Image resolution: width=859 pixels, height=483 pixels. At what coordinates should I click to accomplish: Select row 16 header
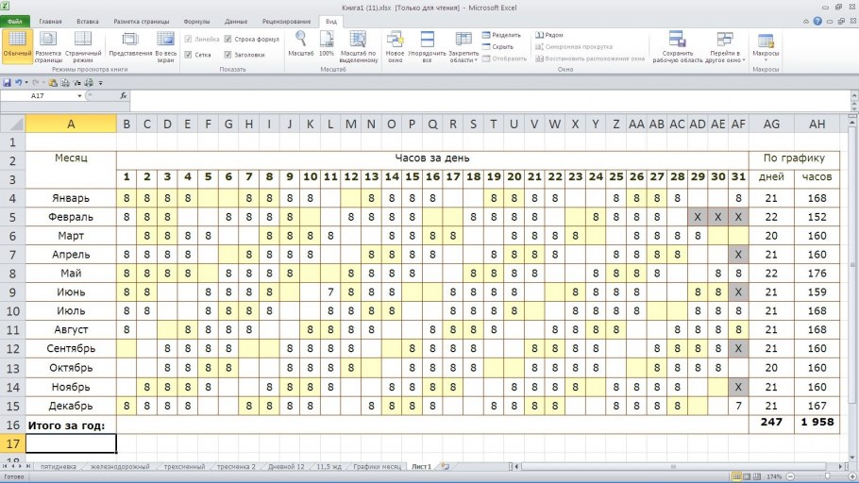12,425
